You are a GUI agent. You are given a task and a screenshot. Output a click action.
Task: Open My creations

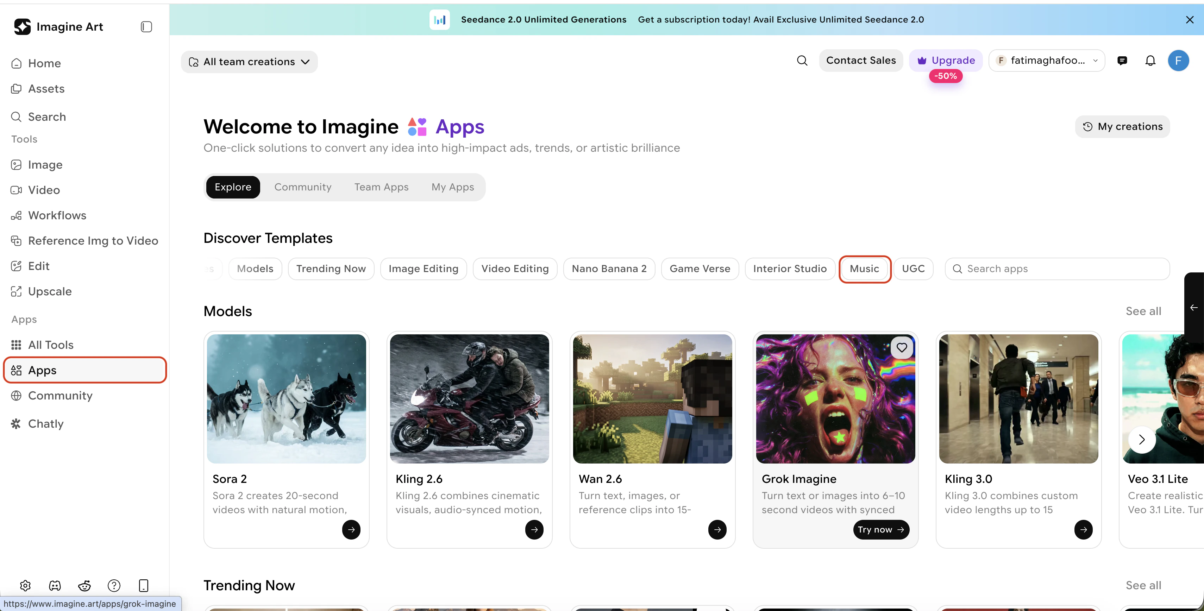(x=1122, y=127)
